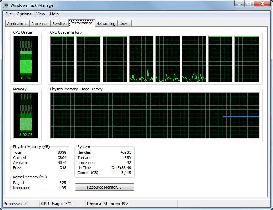Screen dimensions: 273x210
Task: Click 'Processes: 92' in the status bar
Action: tap(16, 204)
